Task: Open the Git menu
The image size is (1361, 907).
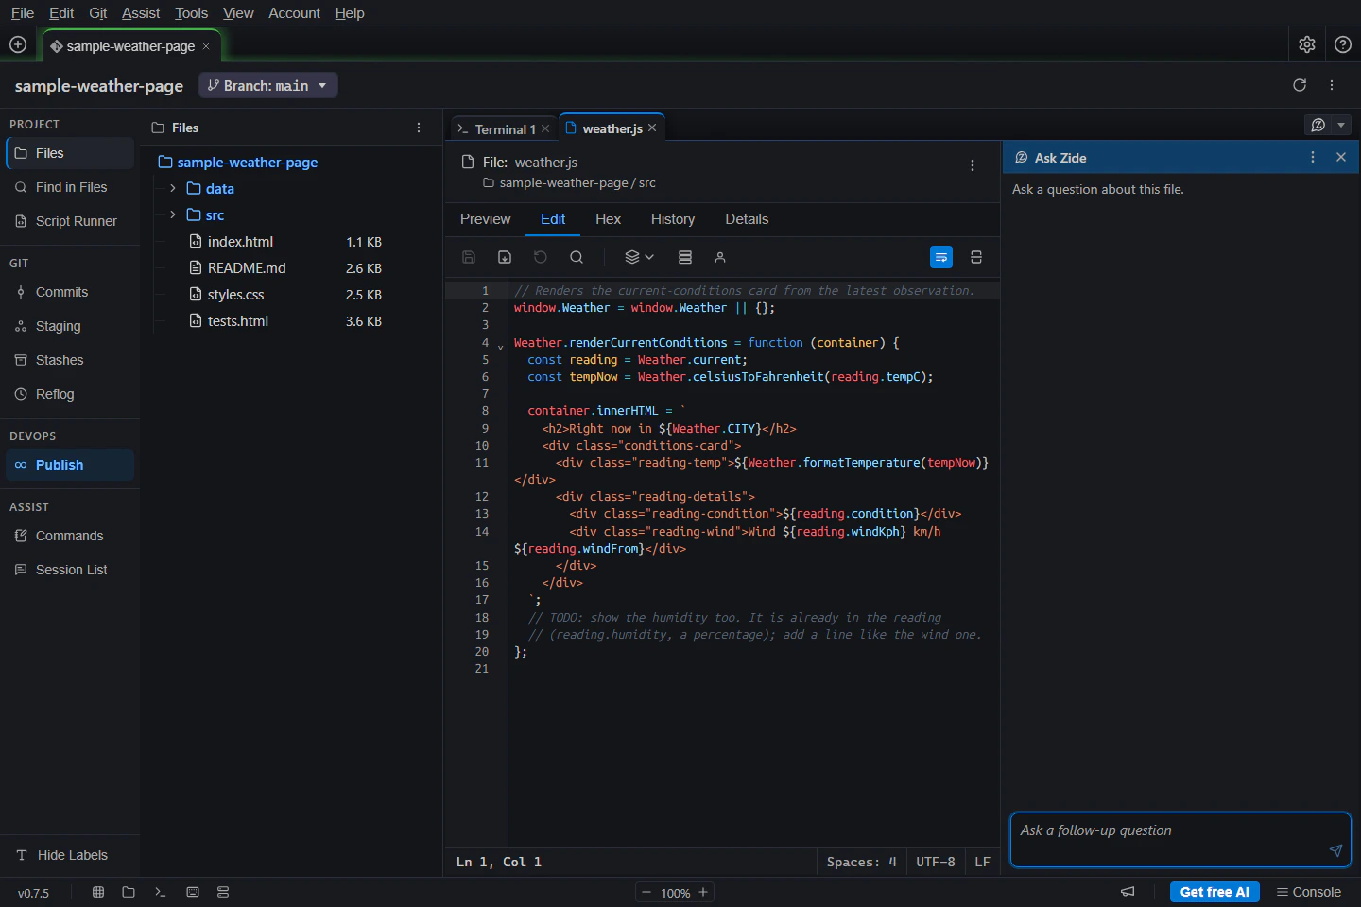Action: 97,13
